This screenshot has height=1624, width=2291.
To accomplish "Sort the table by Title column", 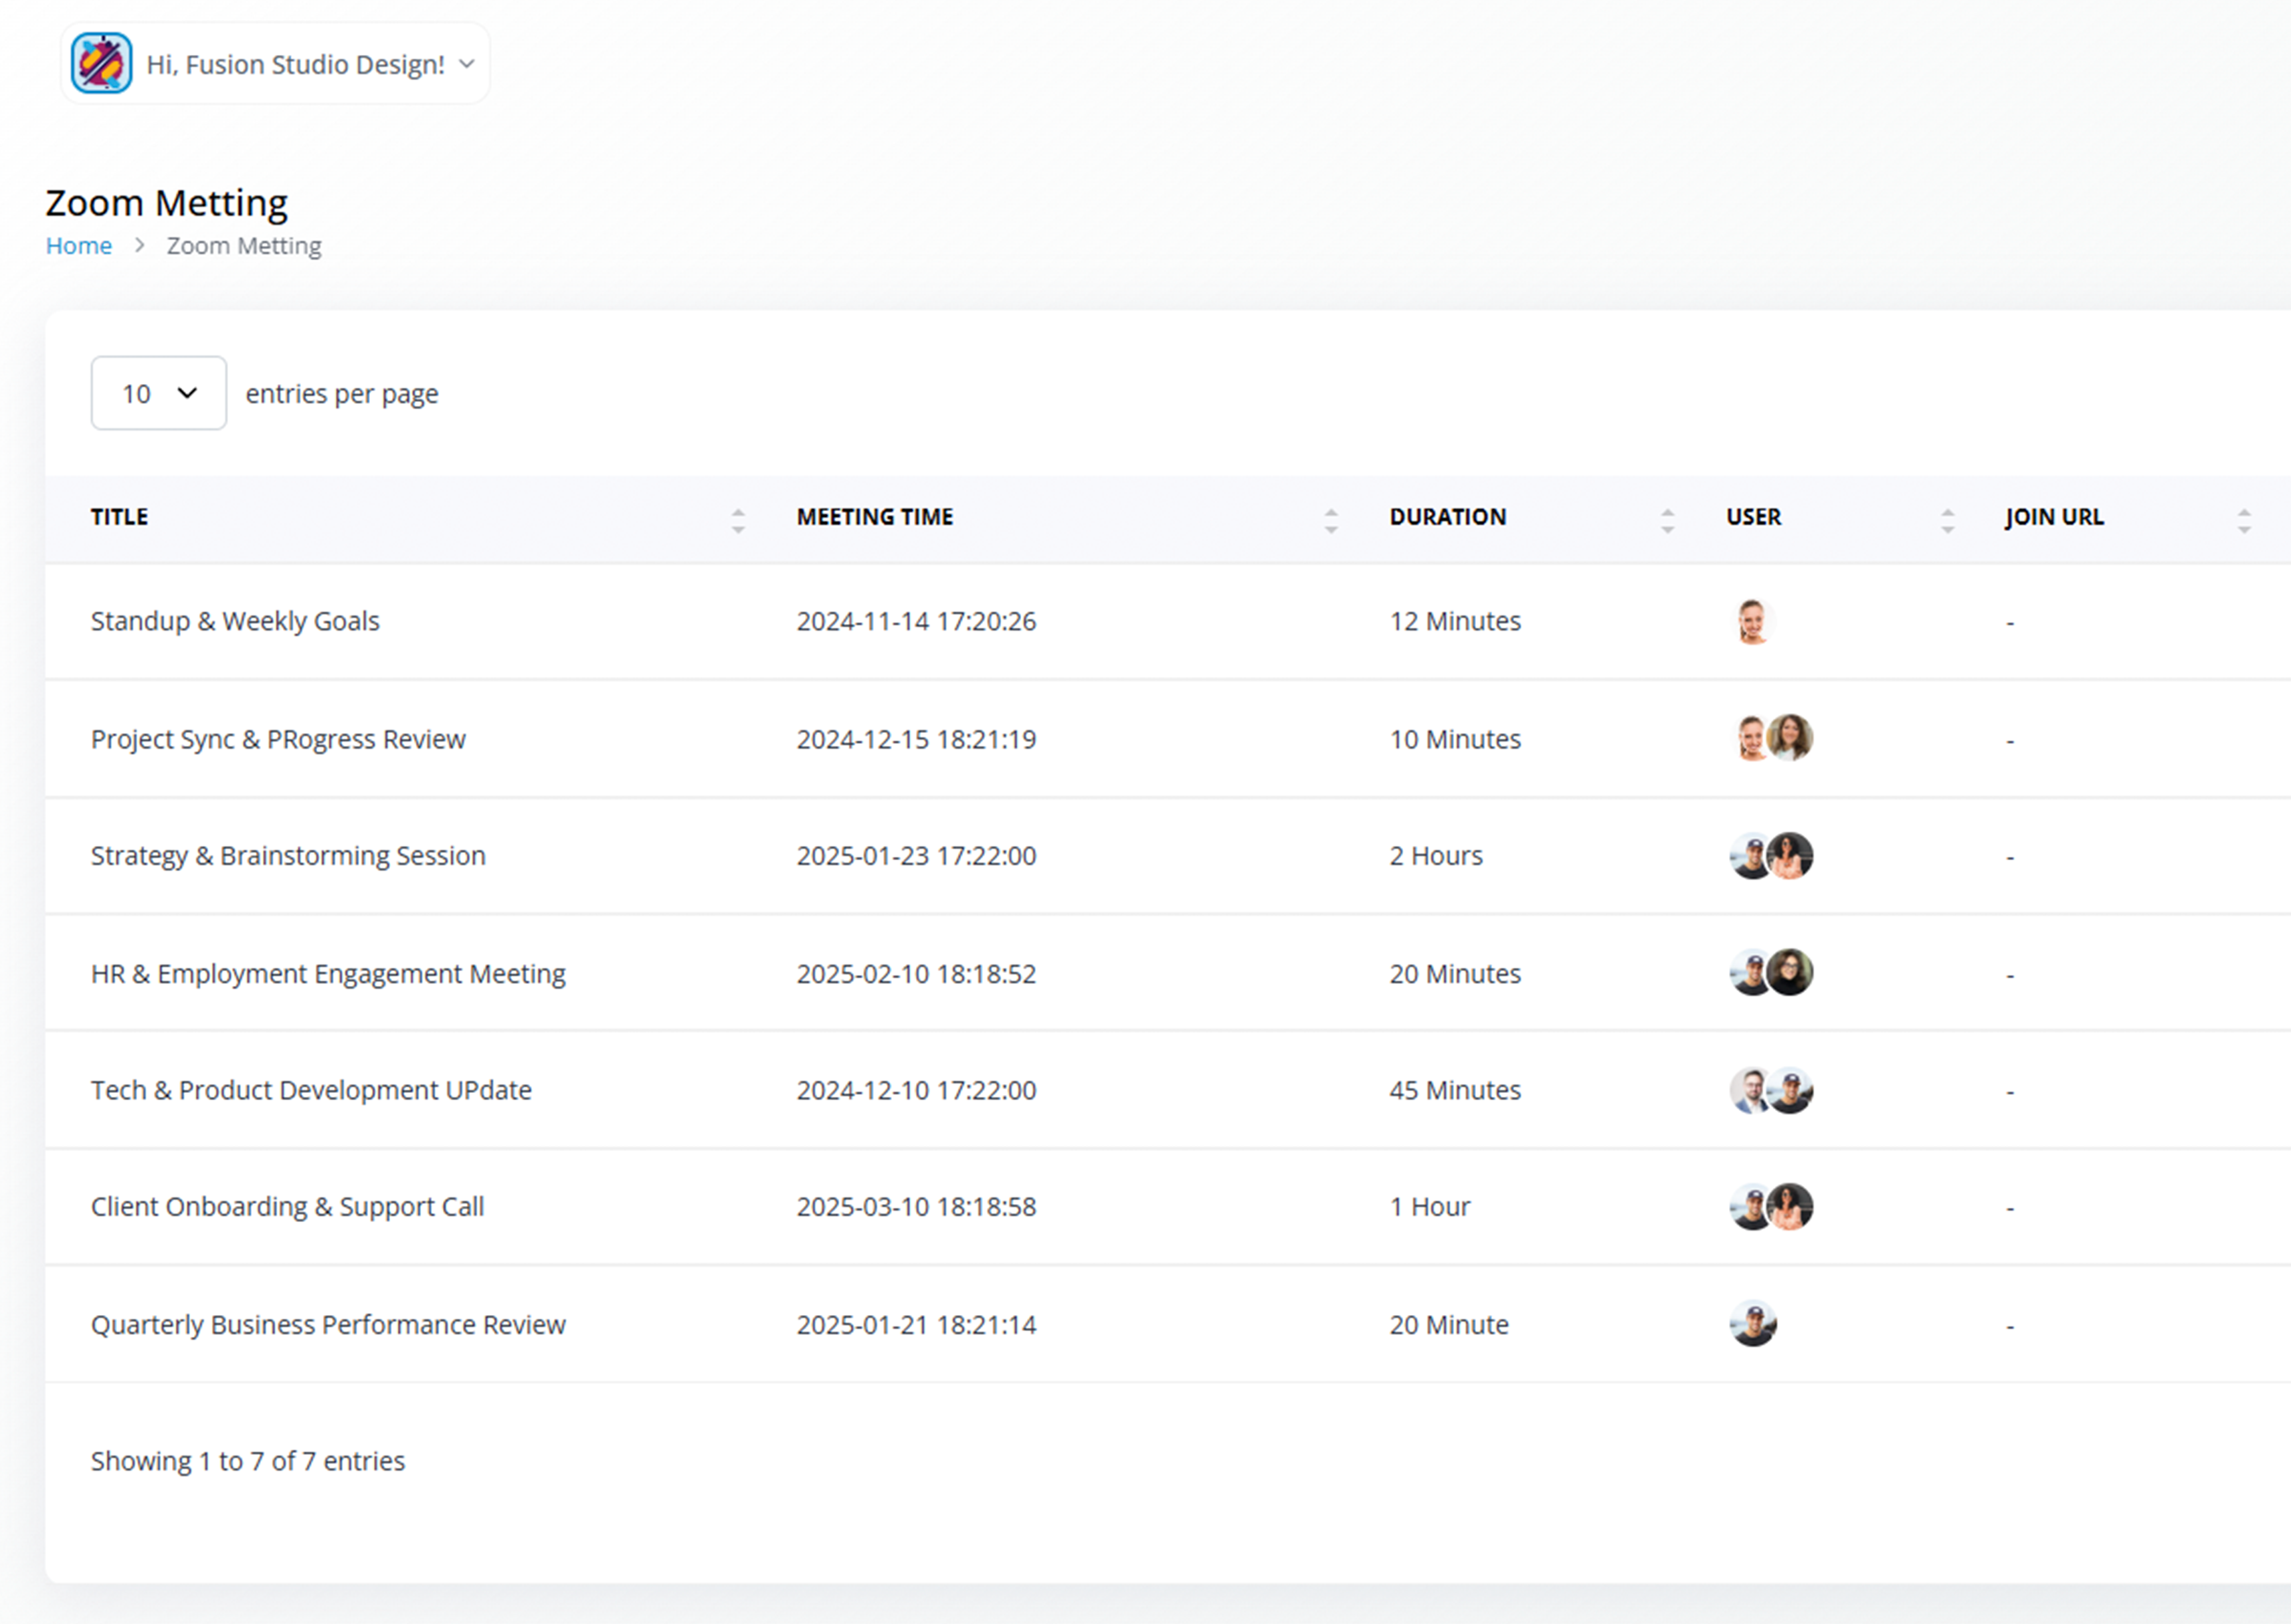I will tap(737, 520).
